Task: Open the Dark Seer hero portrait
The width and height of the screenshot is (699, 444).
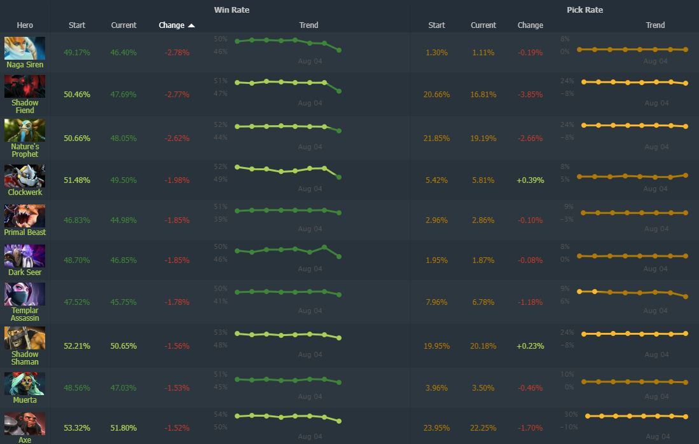Action: pos(25,256)
